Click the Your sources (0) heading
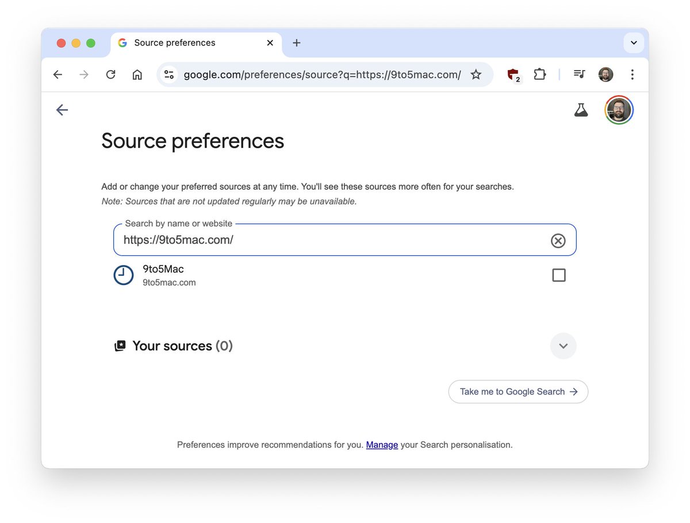 coord(182,346)
